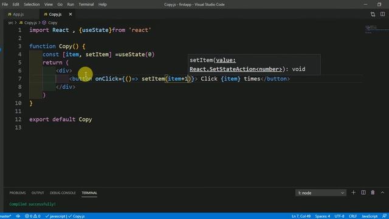This screenshot has height=219, width=389.
Task: Select the TERMINAL panel tab
Action: point(89,193)
